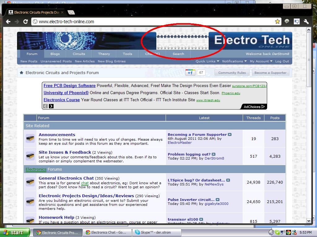Screen dimensions: 317x237
Task: Switch to the Tools tab
Action: pos(127,54)
